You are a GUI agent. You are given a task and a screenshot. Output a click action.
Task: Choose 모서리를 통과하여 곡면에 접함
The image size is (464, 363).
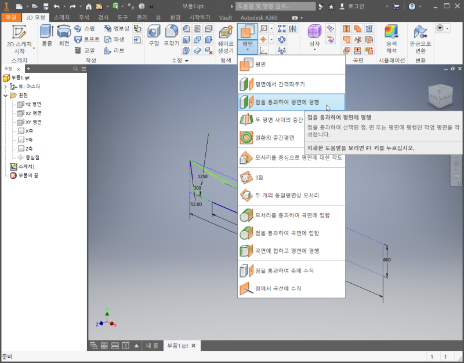[x=292, y=215]
